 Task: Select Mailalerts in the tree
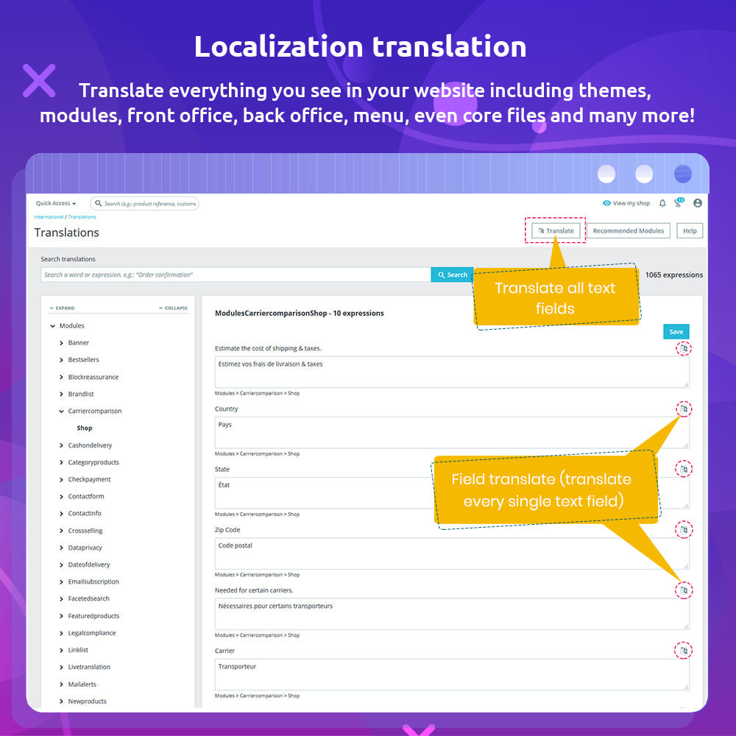pyautogui.click(x=82, y=684)
